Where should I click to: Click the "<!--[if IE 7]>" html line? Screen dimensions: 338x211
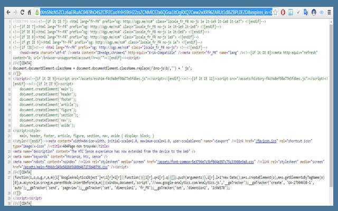[x=117, y=27]
